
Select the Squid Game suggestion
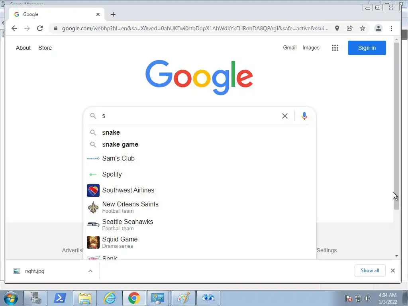pyautogui.click(x=200, y=242)
